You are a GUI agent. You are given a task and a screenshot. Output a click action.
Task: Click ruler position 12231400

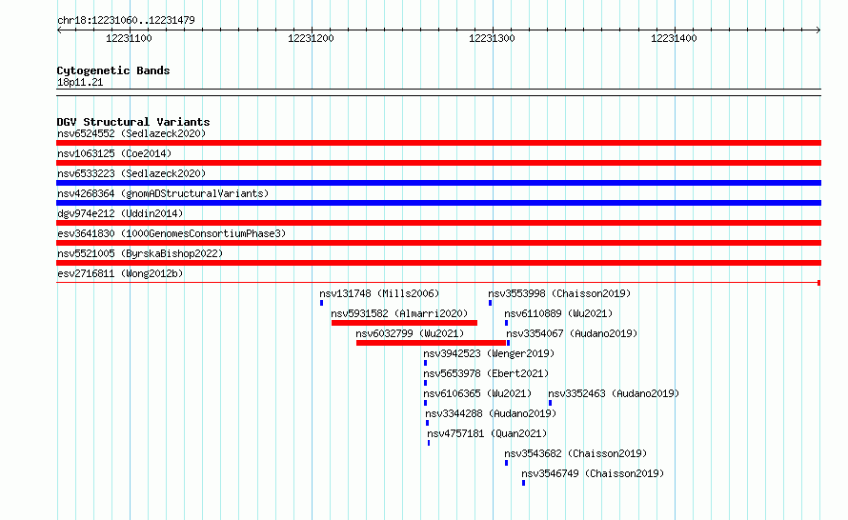point(674,38)
